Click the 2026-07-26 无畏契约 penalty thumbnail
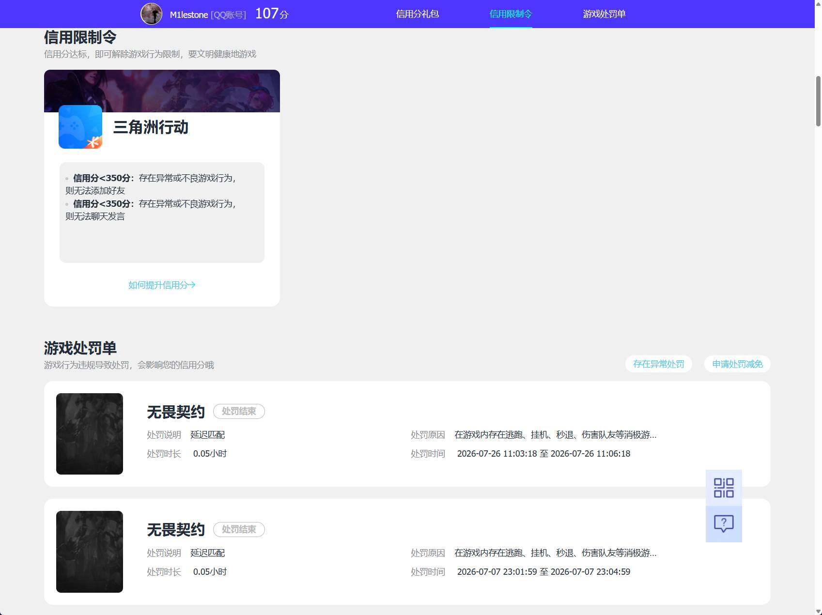Viewport: 822px width, 615px height. [x=90, y=434]
